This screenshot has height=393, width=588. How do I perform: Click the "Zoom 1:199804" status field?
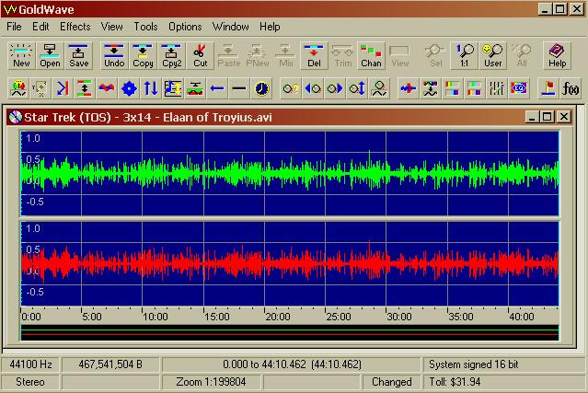(x=211, y=382)
